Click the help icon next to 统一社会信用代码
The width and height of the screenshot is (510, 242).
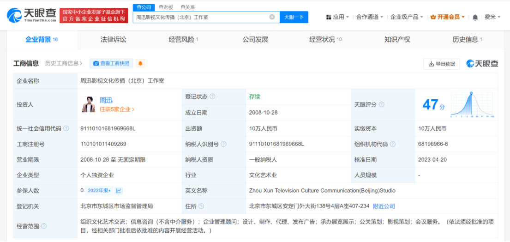point(66,128)
